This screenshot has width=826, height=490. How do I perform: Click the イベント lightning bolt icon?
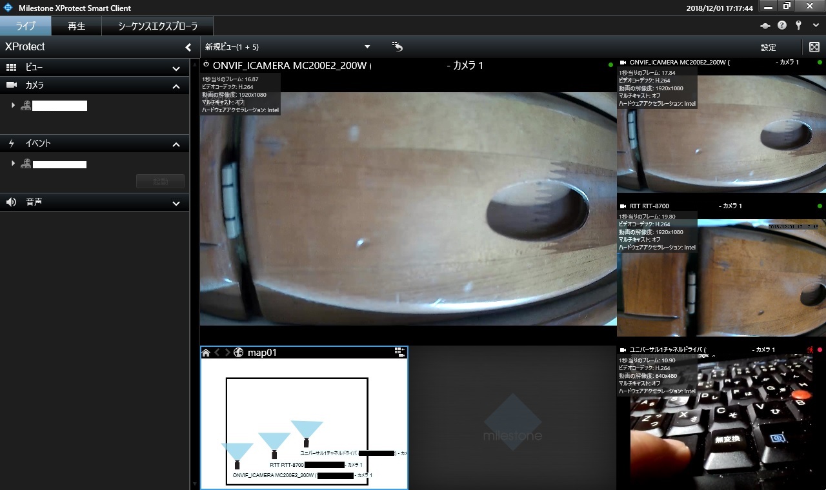11,143
